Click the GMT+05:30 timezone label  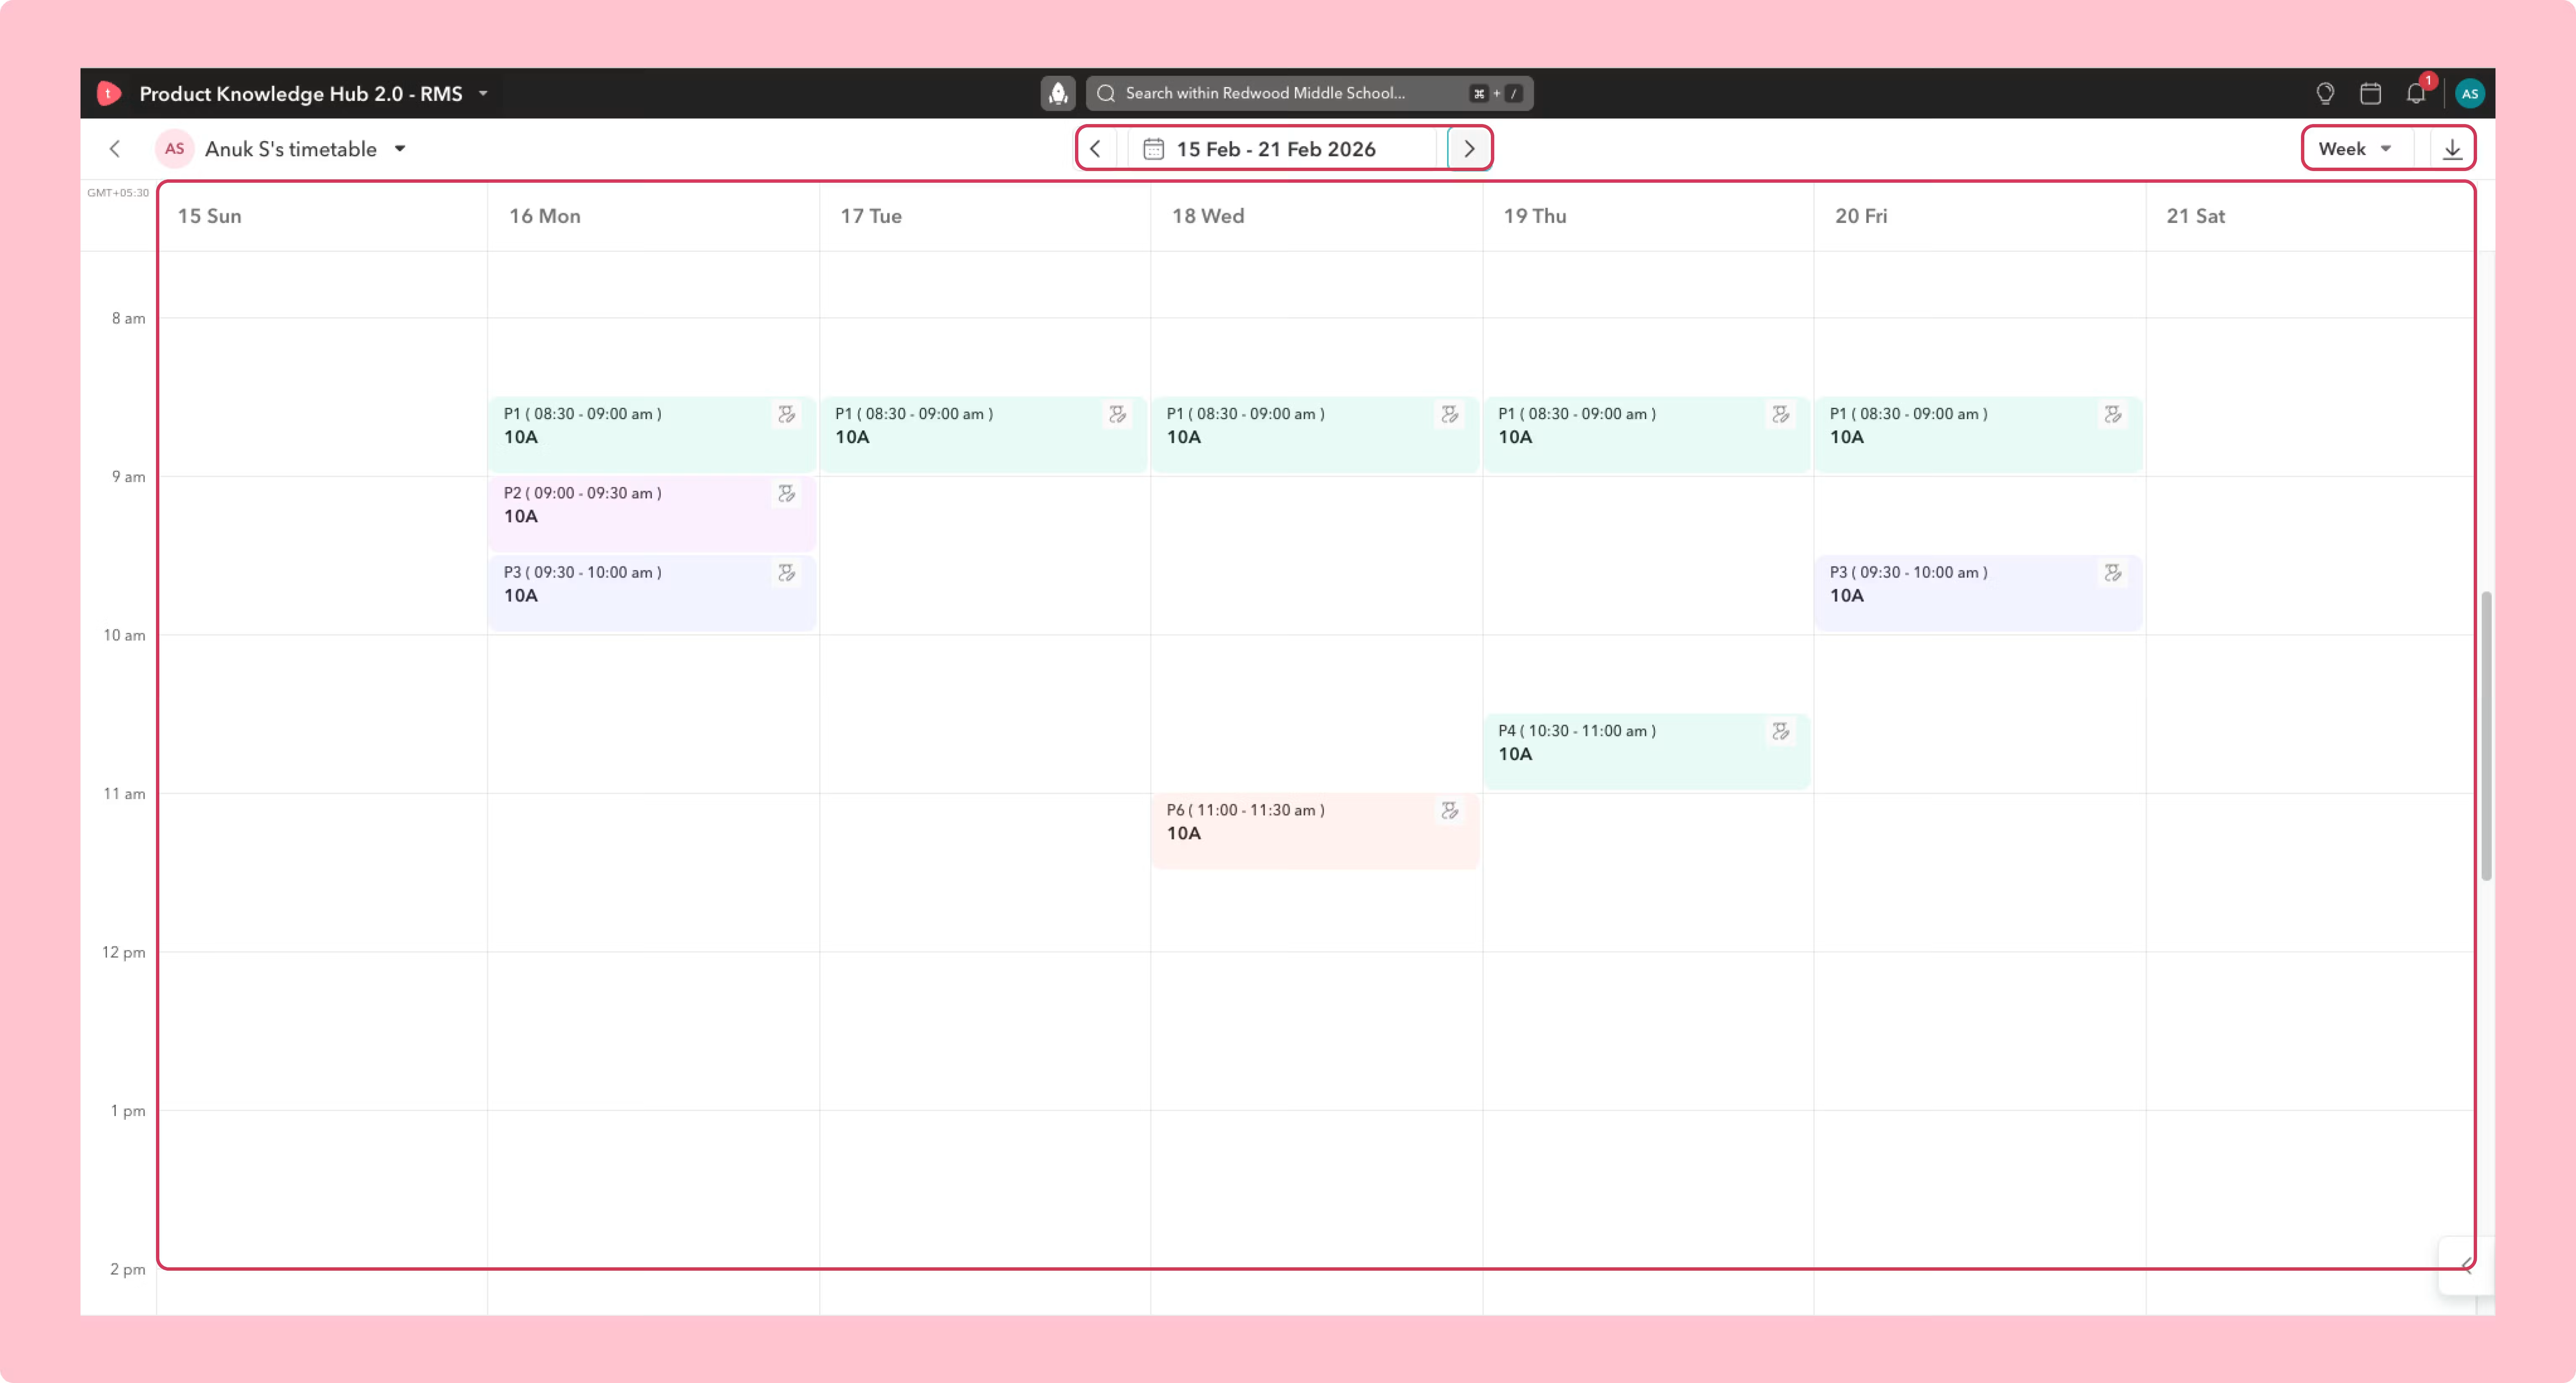tap(118, 193)
